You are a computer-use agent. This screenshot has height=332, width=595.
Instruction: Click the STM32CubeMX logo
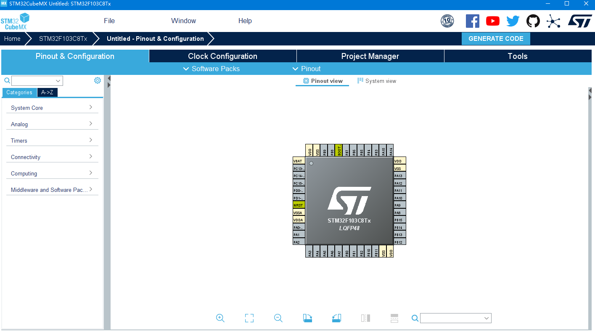(15, 21)
